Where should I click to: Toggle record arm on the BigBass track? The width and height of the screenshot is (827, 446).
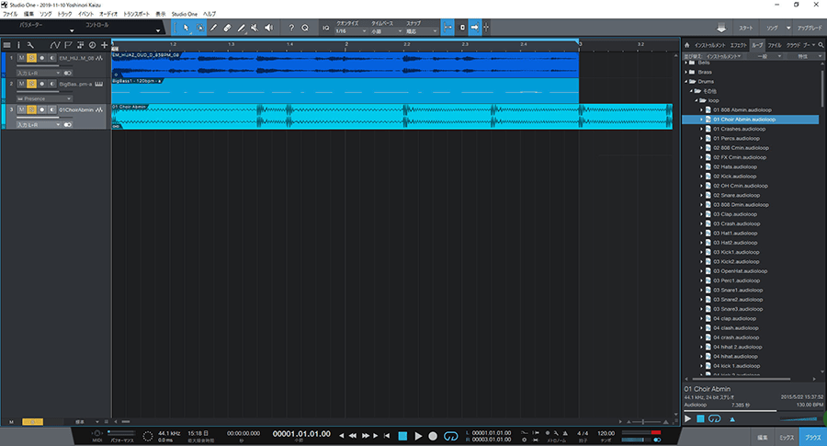coord(40,84)
